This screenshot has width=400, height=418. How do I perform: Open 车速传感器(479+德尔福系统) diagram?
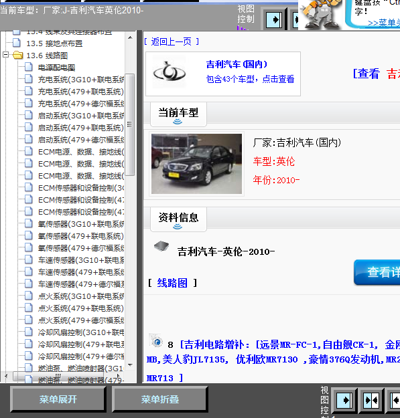point(81,284)
